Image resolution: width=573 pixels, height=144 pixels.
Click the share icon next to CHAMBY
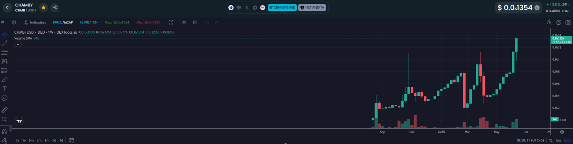(54, 7)
